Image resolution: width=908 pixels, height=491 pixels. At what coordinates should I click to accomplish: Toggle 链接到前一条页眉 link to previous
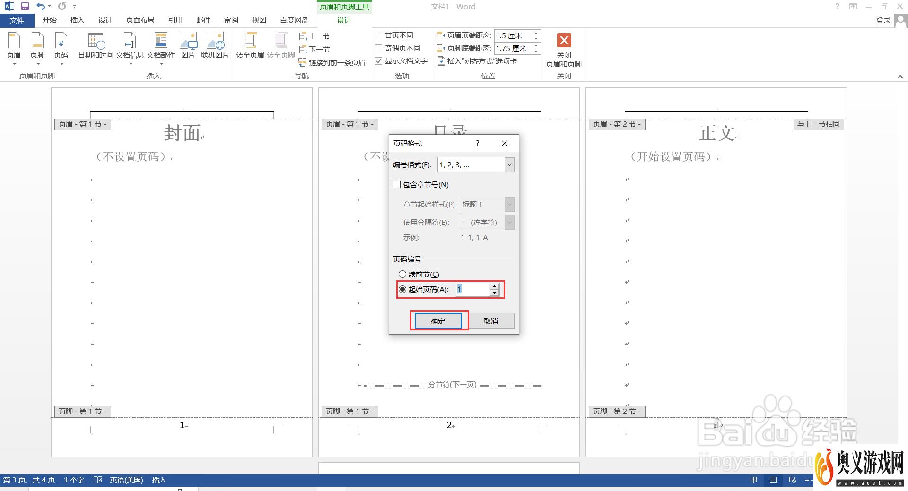pos(332,62)
